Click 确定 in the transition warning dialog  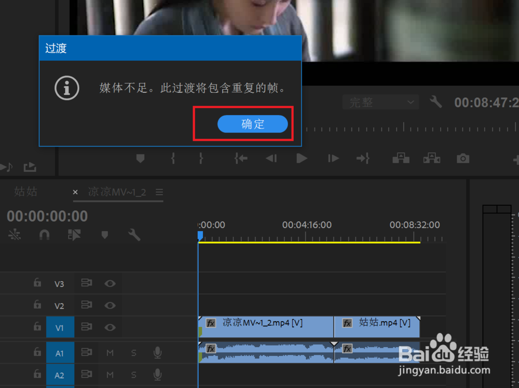point(253,124)
